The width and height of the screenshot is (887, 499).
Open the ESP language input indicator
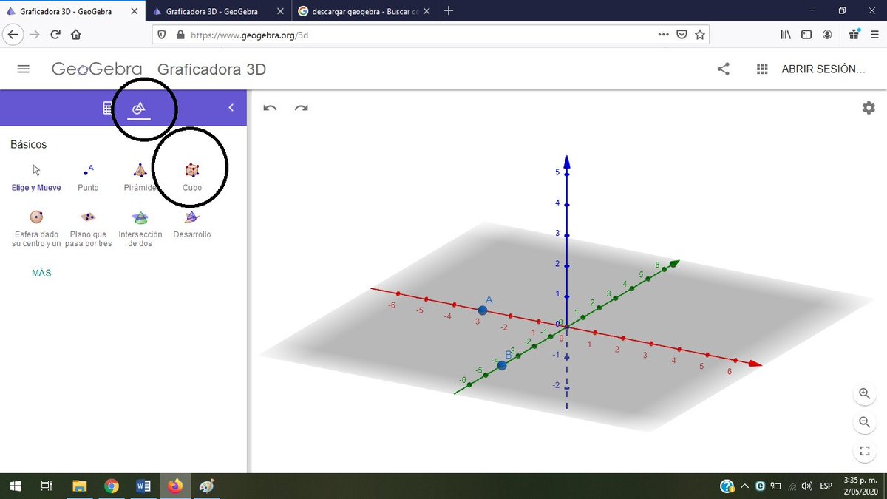(826, 486)
